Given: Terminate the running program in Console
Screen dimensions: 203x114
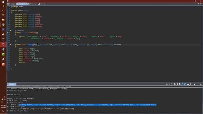Looking at the screenshot, I should click(167, 84).
